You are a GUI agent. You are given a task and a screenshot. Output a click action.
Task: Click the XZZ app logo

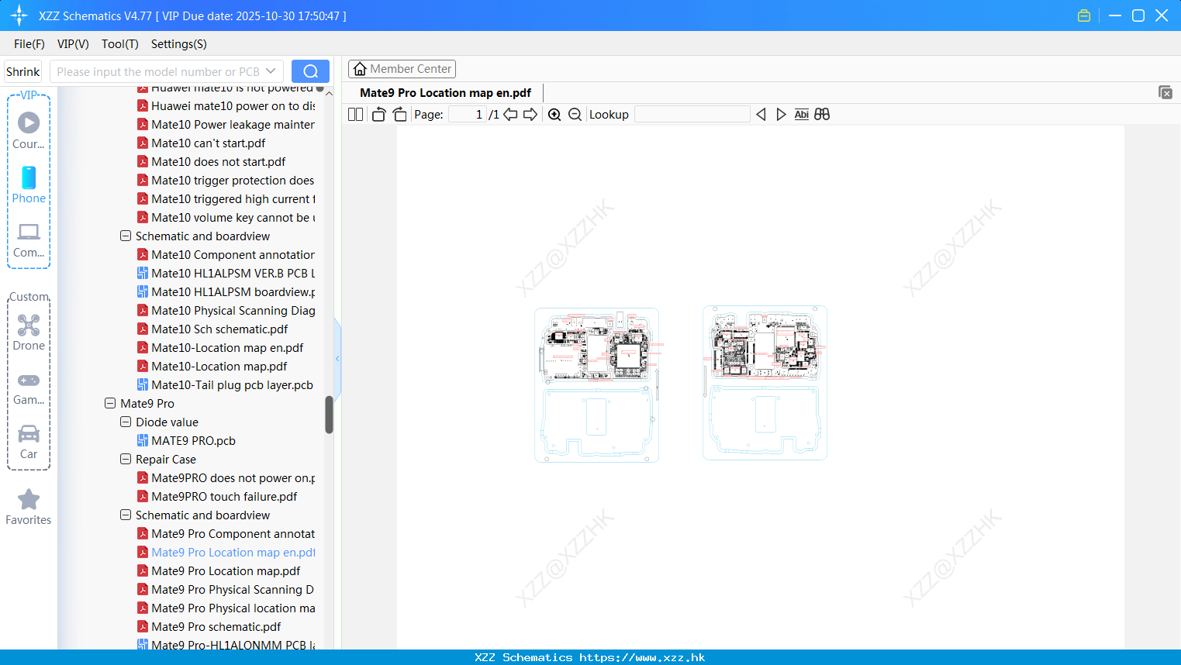click(x=19, y=16)
